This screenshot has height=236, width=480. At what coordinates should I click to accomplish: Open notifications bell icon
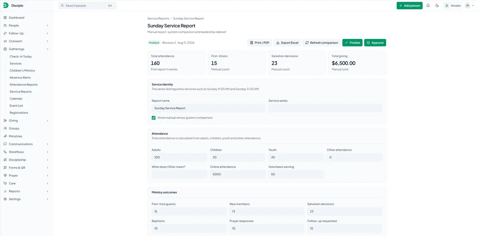(428, 6)
